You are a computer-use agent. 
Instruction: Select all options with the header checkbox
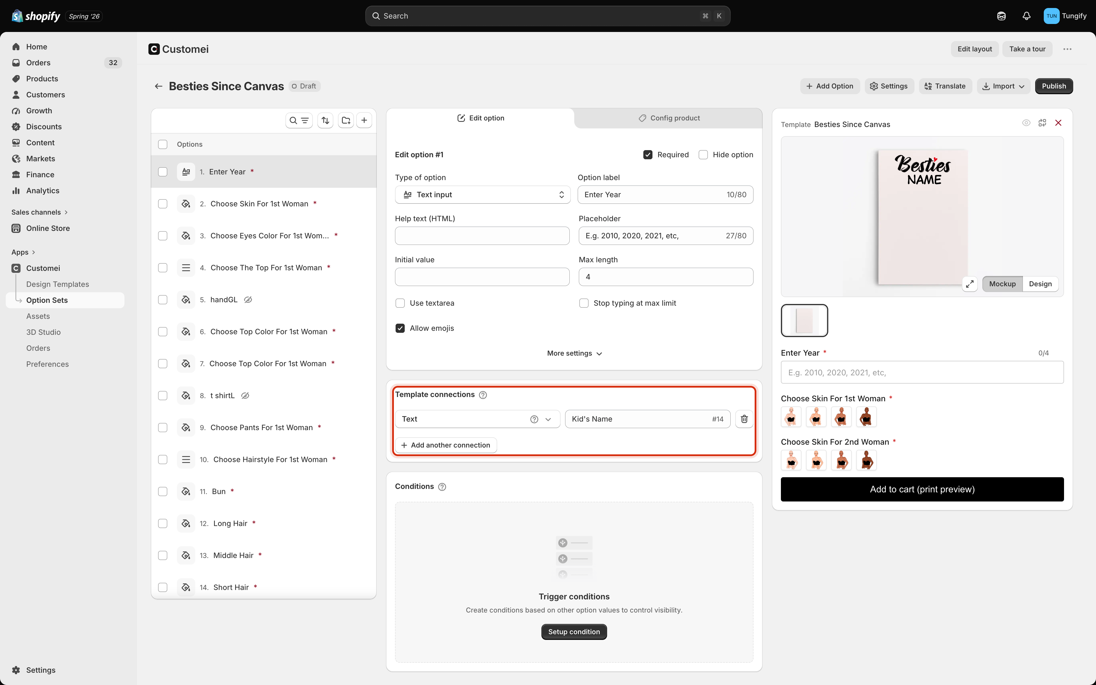pyautogui.click(x=163, y=144)
